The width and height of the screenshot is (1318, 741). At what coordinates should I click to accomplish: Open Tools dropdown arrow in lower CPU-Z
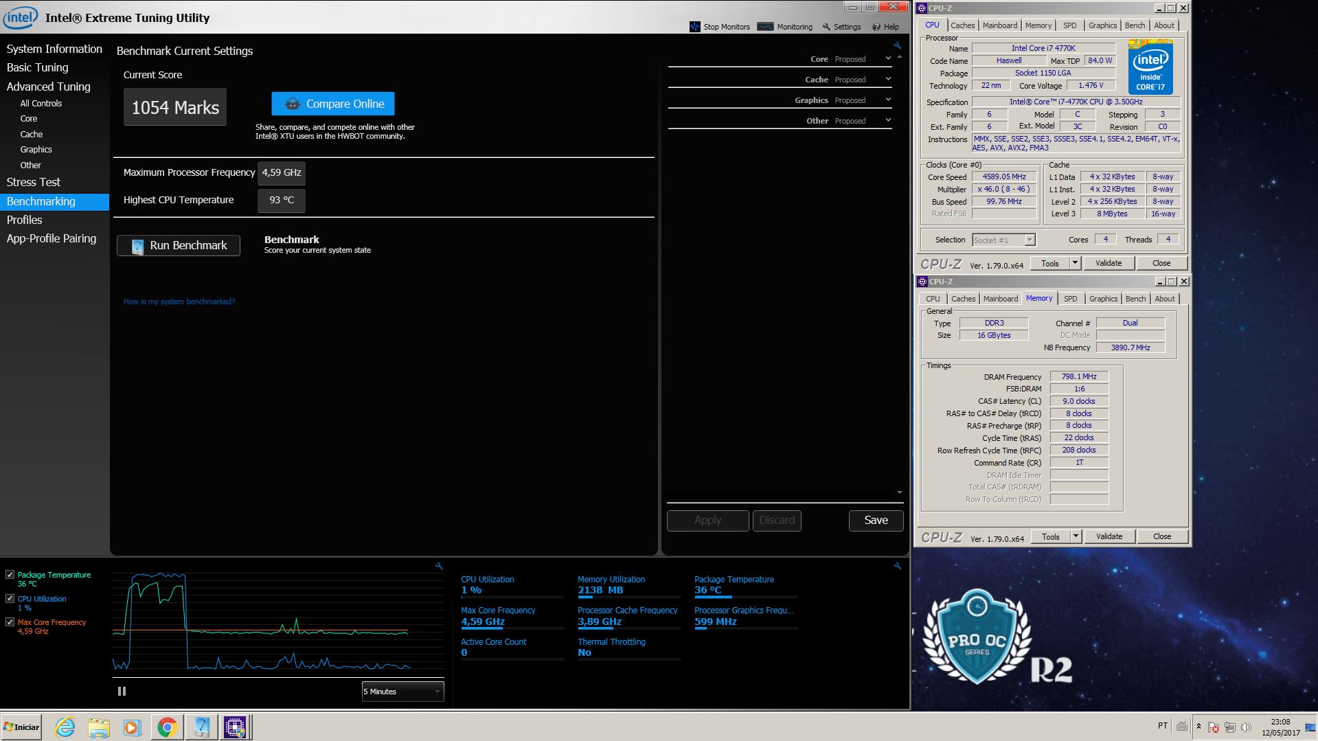pos(1076,536)
